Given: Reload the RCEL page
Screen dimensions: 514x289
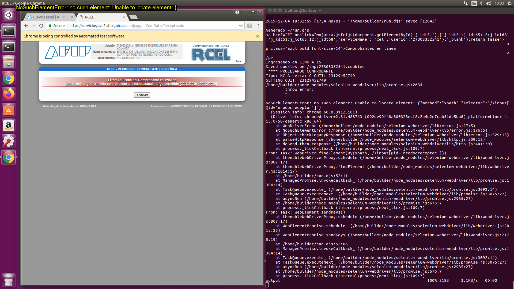Looking at the screenshot, I should pos(41,26).
